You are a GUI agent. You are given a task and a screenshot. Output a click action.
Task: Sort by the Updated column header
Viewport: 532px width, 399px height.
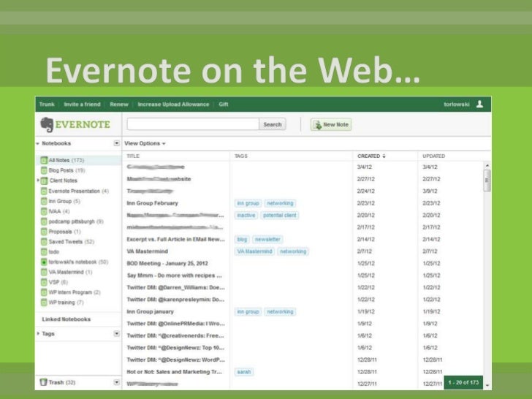[x=433, y=156]
